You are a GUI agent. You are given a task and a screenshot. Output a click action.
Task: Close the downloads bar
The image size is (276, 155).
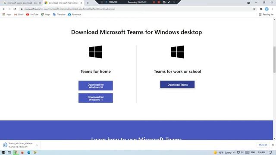[273, 145]
